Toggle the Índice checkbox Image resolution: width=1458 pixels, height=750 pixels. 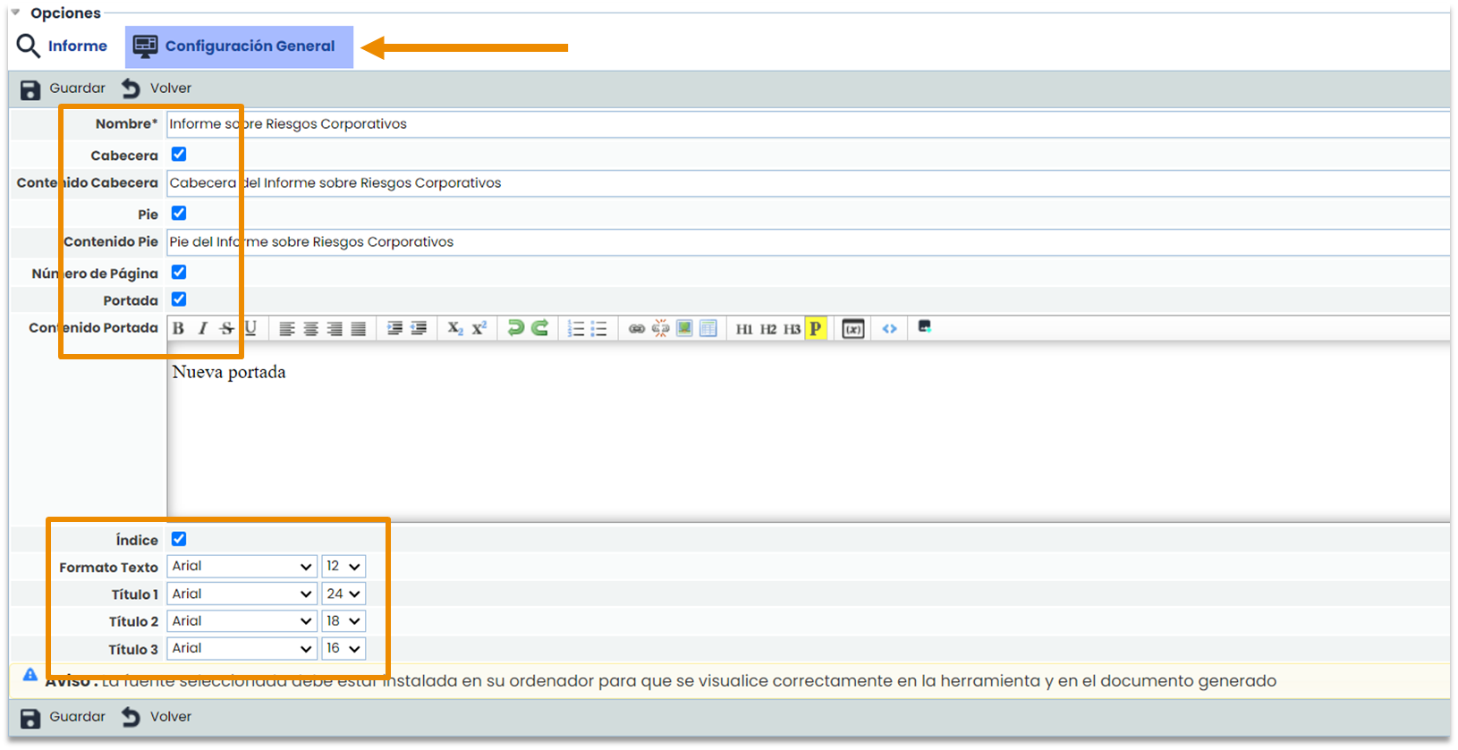(179, 539)
